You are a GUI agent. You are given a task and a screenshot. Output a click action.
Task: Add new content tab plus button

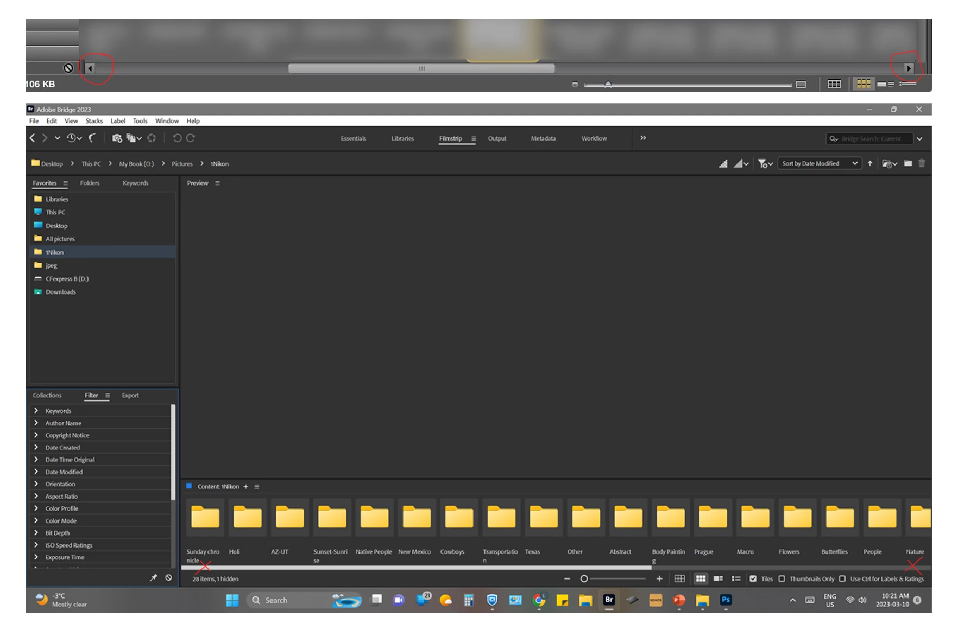pos(245,487)
